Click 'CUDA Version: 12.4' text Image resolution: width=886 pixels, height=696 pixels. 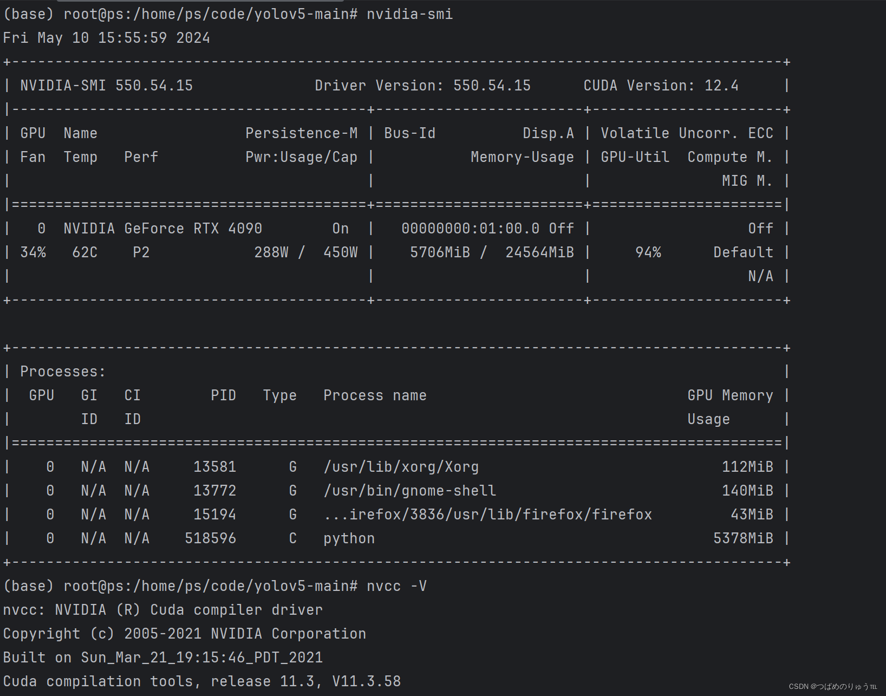coord(661,86)
